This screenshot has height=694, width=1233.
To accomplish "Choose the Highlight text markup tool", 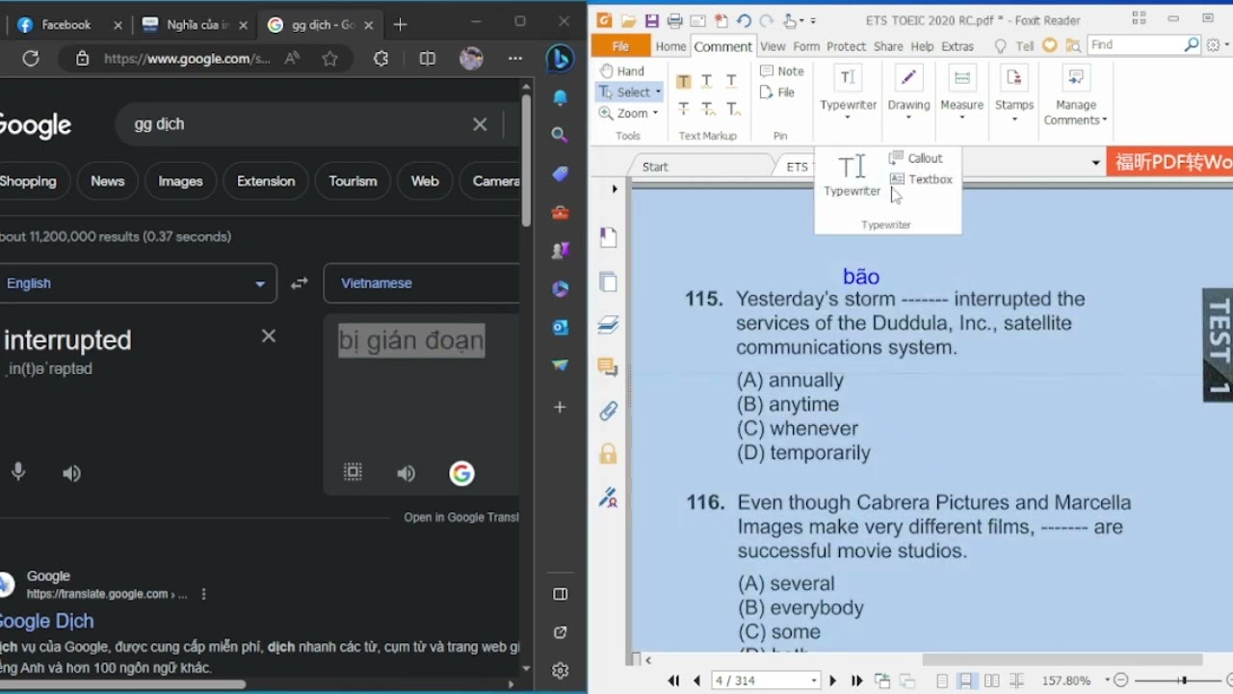I will (683, 81).
